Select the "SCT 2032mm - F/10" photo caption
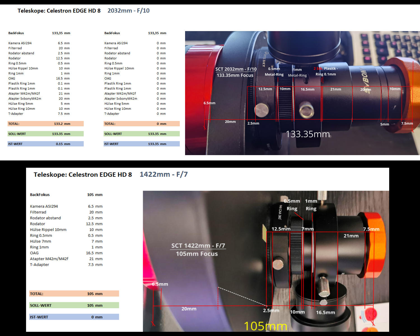The image size is (420, 336). (x=236, y=69)
